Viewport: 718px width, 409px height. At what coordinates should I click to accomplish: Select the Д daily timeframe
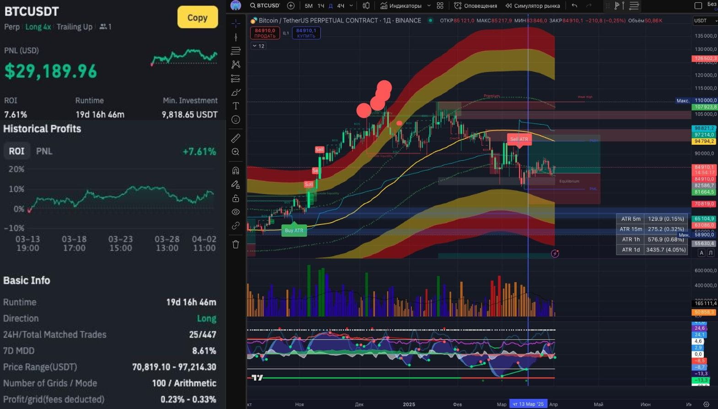point(331,5)
